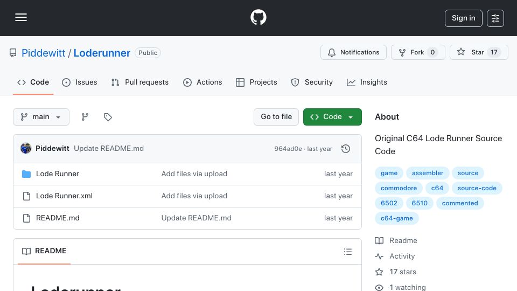Screen dimensions: 517x291
Task: Open the Lode Runner.xml file
Action: pos(64,196)
